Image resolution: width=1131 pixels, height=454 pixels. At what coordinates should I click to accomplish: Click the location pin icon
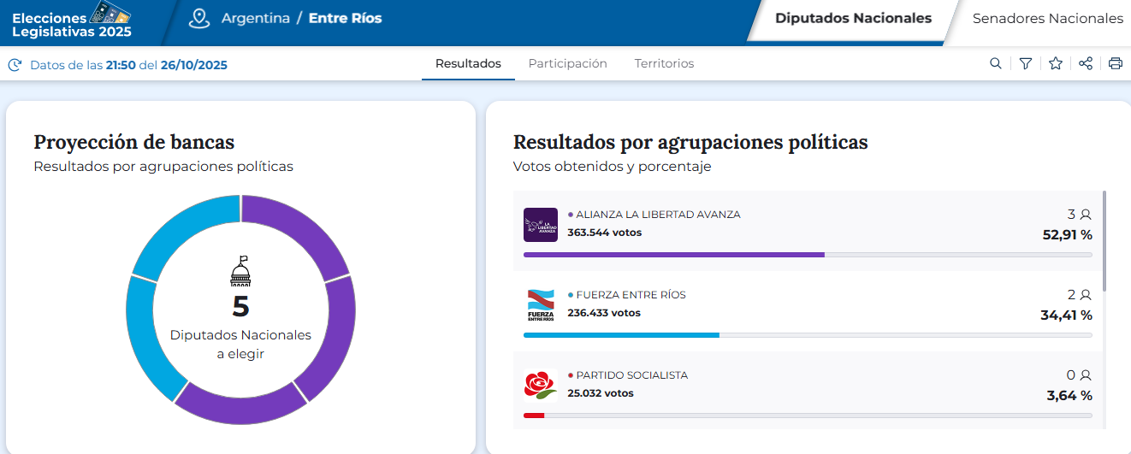pos(199,18)
